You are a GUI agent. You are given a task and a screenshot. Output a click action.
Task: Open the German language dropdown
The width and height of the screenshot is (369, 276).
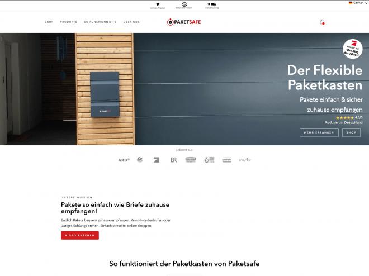[x=358, y=3]
